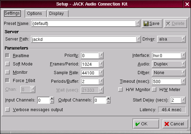Open the Start Delay dropdown arrow
This screenshot has height=134, width=191.
tap(183, 100)
